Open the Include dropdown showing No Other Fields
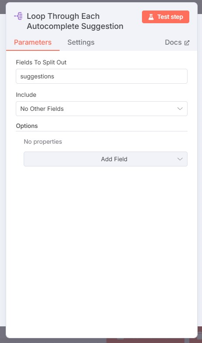 [102, 109]
